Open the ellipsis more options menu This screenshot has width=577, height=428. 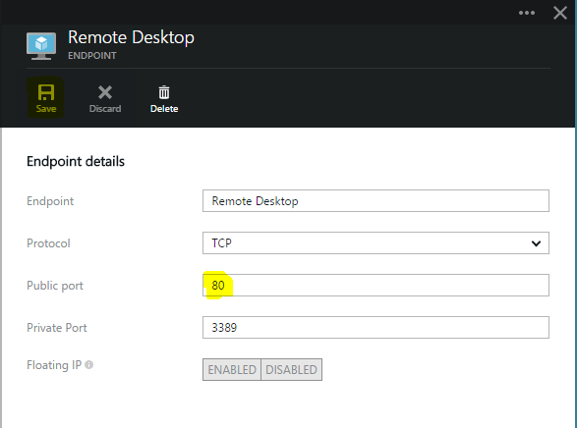tap(527, 13)
